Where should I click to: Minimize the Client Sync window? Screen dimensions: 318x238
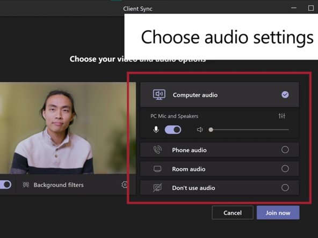point(294,8)
